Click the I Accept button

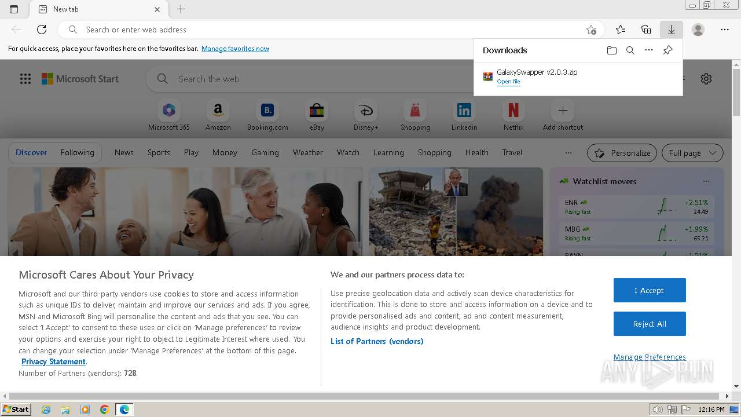coord(650,290)
